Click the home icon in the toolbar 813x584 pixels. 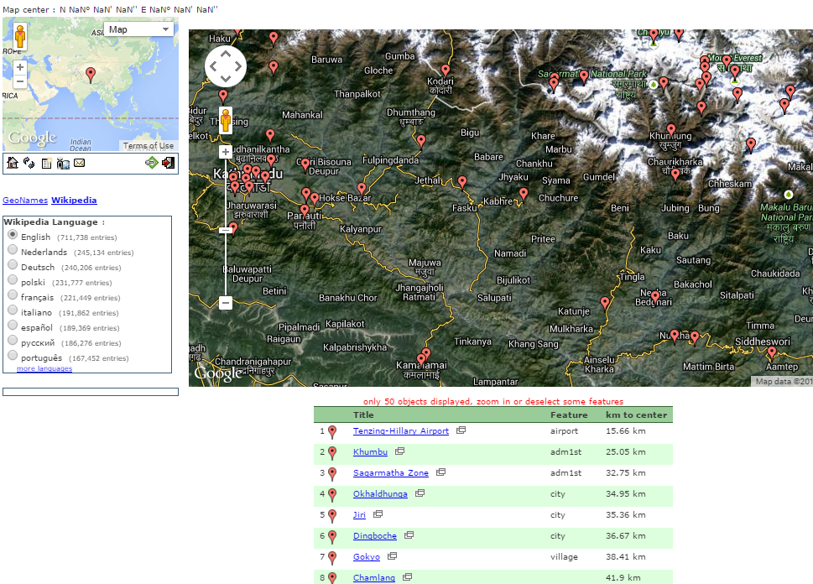[13, 163]
